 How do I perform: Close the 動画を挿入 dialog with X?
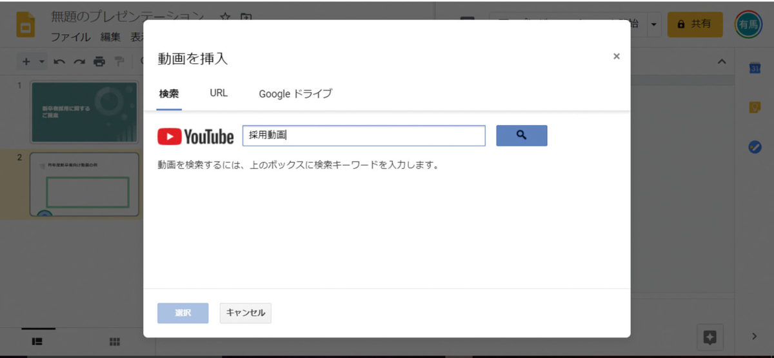tap(616, 57)
